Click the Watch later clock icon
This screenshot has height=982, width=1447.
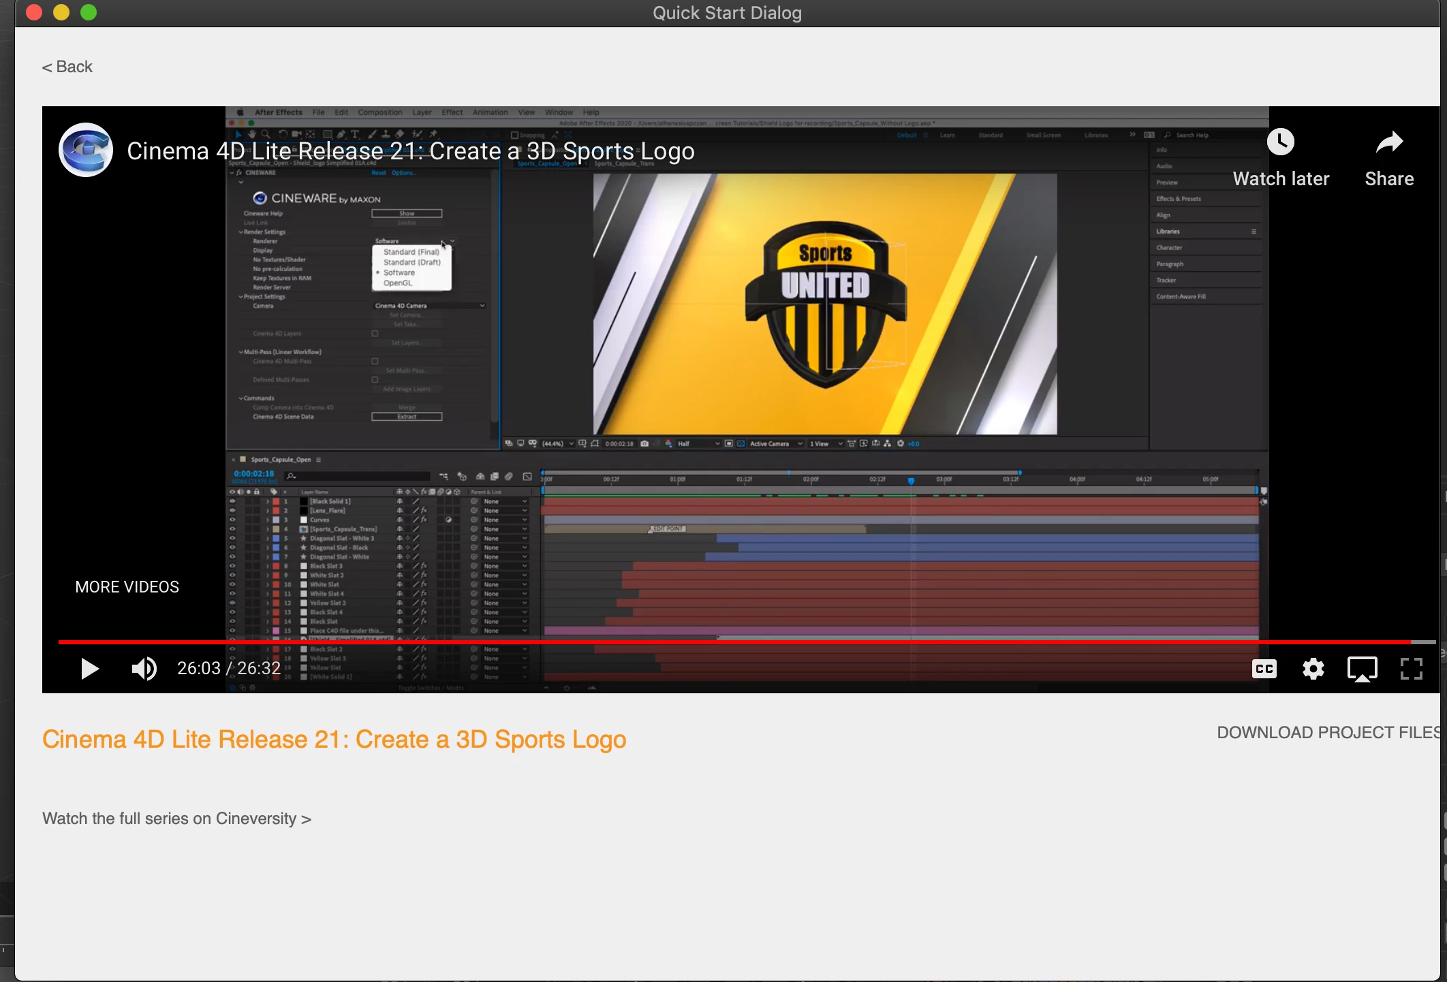point(1281,142)
